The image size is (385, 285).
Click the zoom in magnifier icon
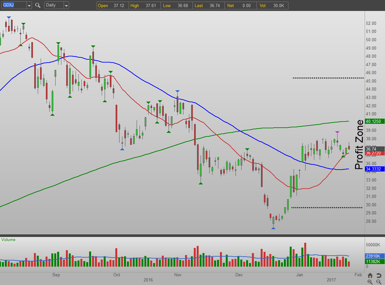pos(370,282)
